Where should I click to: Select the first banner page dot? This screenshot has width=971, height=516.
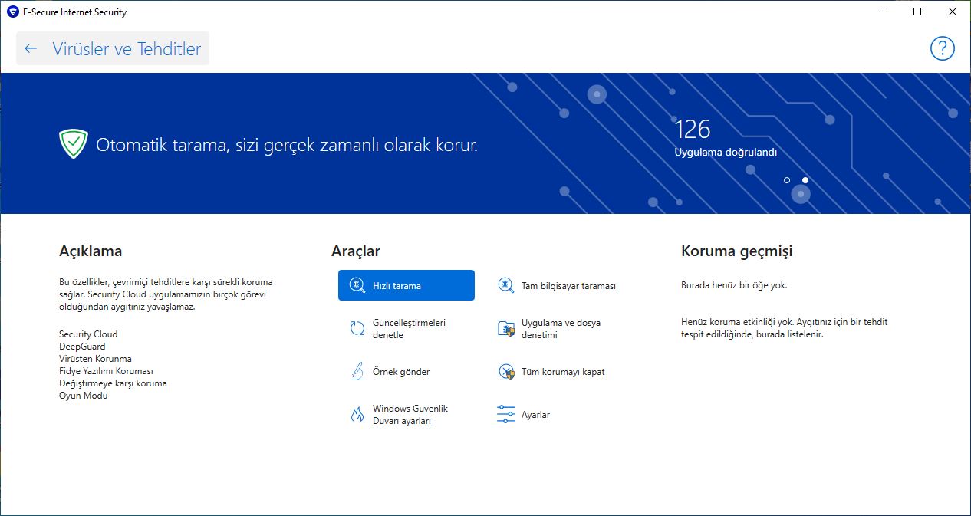point(787,180)
